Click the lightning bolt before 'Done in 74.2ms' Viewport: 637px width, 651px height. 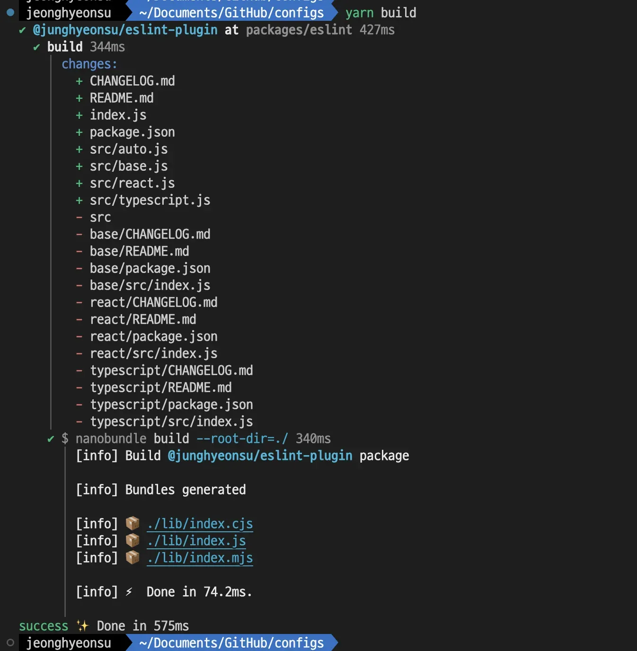point(129,592)
